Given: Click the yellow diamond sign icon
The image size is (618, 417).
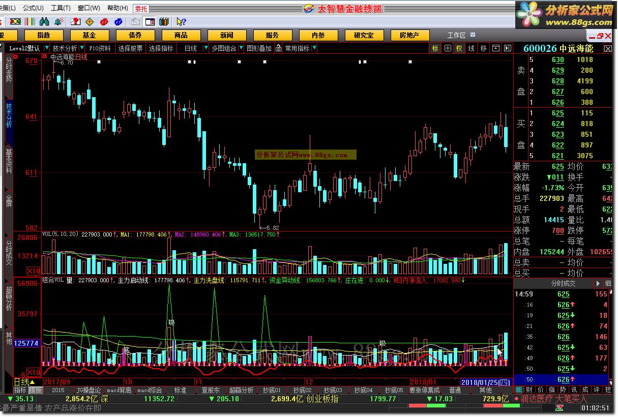Looking at the screenshot, I should pos(90,21).
